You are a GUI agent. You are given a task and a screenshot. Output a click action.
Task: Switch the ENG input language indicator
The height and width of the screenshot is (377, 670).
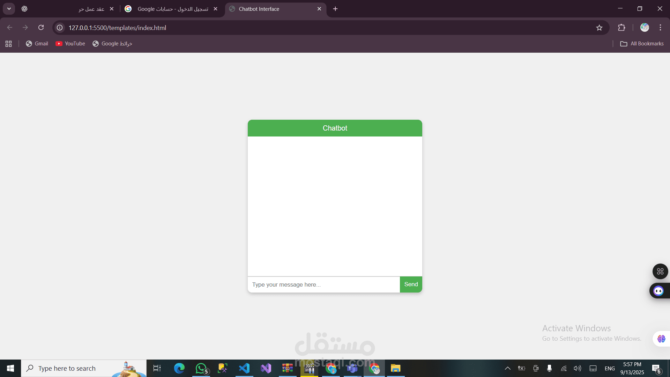click(x=610, y=369)
